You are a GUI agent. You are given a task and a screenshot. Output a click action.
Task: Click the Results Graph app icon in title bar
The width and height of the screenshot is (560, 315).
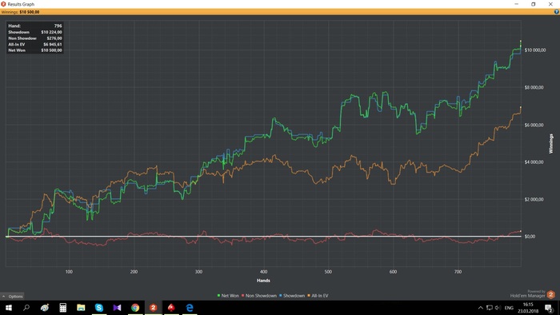click(x=3, y=4)
